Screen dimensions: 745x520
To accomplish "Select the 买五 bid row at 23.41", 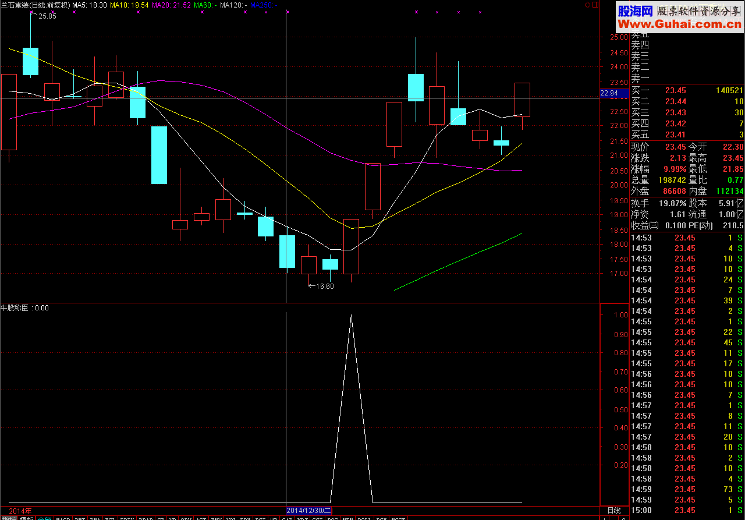I will [x=687, y=135].
